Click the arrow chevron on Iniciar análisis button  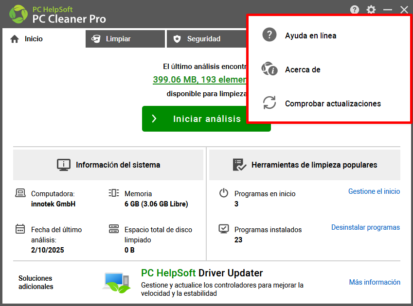(154, 119)
